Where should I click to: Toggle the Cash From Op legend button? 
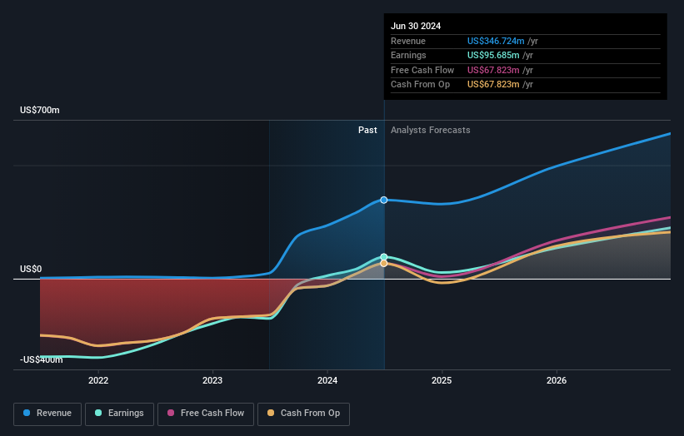tap(303, 414)
